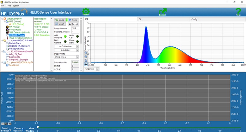Click the View Window slider handle
Screen dimensions: 246x132
(x=38, y=127)
